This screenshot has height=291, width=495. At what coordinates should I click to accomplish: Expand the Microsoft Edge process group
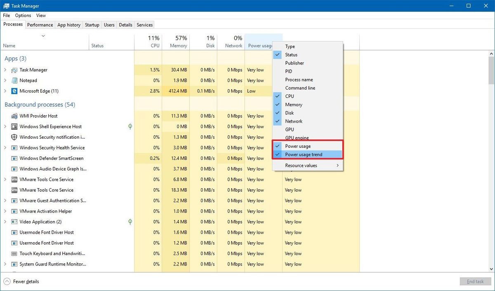pos(5,91)
